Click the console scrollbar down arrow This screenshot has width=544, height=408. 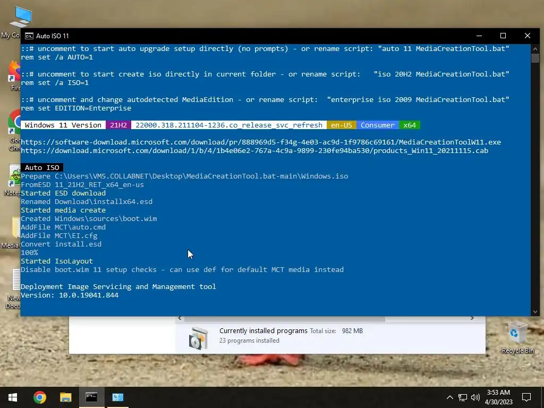[535, 311]
